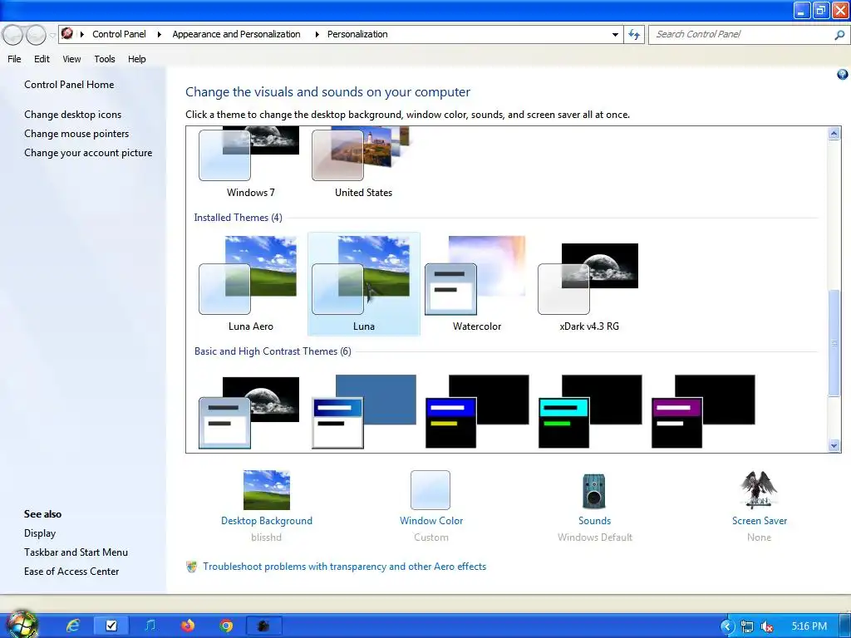Click the Aero troubleshoot shield icon
Screen dimensions: 851x638
(192, 567)
